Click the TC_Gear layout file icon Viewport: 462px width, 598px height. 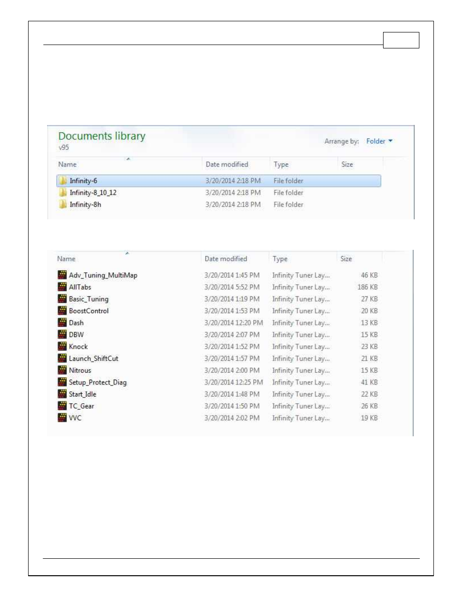point(62,406)
